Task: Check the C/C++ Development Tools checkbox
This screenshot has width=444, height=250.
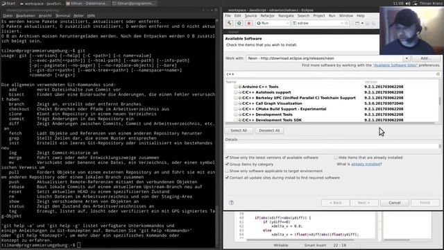Action: click(235, 115)
